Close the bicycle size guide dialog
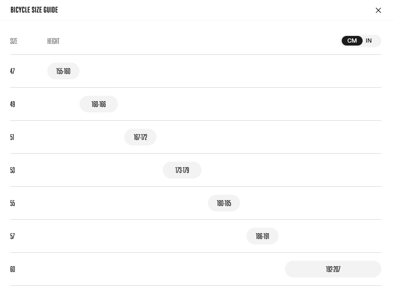 pos(378,10)
